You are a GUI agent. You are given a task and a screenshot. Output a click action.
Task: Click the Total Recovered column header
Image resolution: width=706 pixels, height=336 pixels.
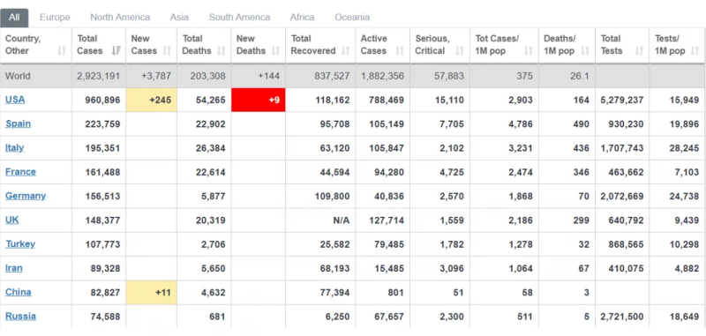pyautogui.click(x=320, y=44)
